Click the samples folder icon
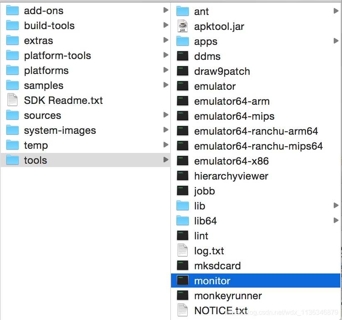This screenshot has width=342, height=320. (x=12, y=85)
